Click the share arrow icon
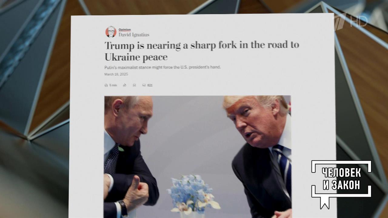The width and height of the screenshot is (388, 218). (x=124, y=85)
